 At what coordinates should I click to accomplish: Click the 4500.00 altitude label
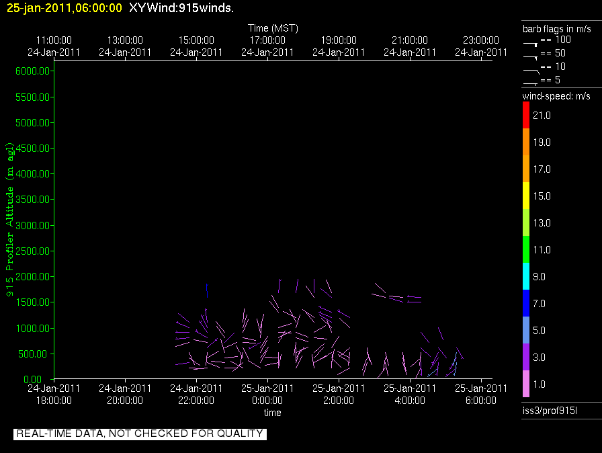33,148
